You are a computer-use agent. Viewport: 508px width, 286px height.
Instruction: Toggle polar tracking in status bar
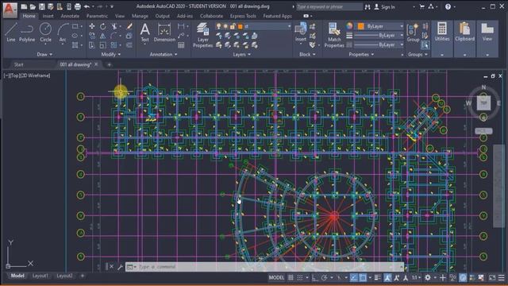324,277
